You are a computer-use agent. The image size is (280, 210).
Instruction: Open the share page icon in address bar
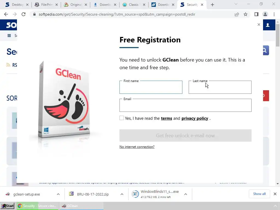(237, 14)
